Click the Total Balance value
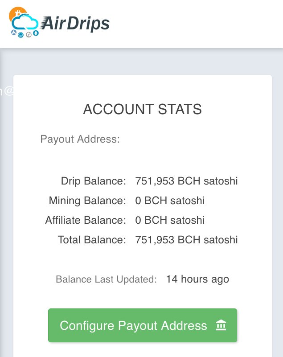Viewport: 283px width, 357px height. [186, 240]
